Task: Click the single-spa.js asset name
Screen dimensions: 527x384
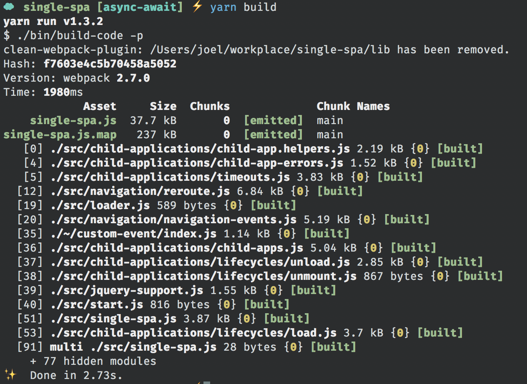Action: 73,120
